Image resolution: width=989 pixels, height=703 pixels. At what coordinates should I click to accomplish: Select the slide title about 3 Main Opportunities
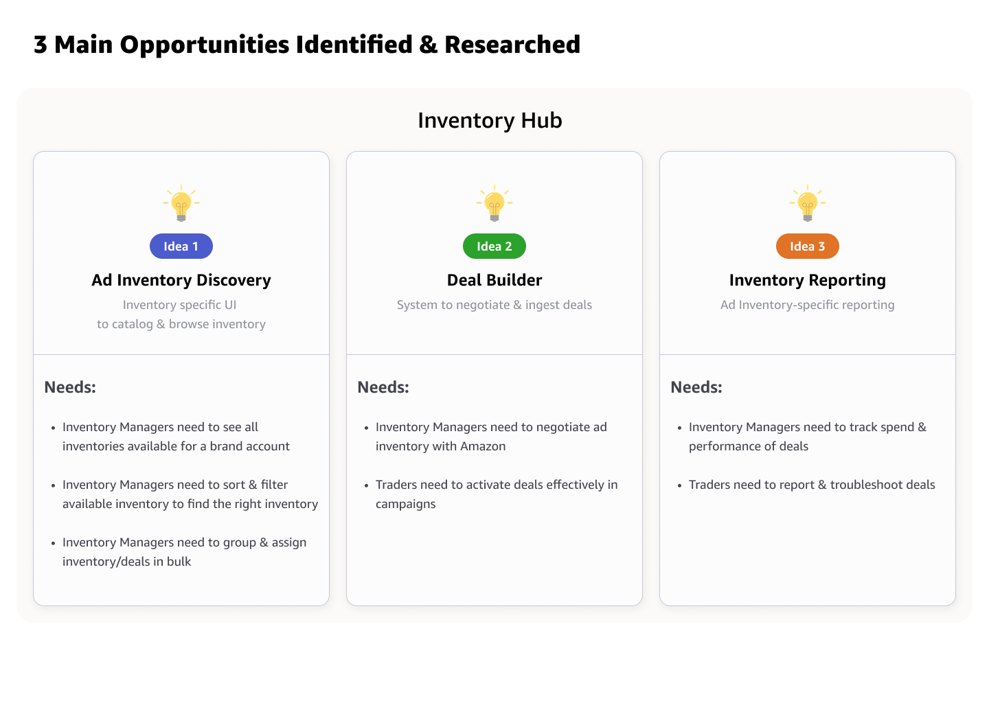click(307, 45)
